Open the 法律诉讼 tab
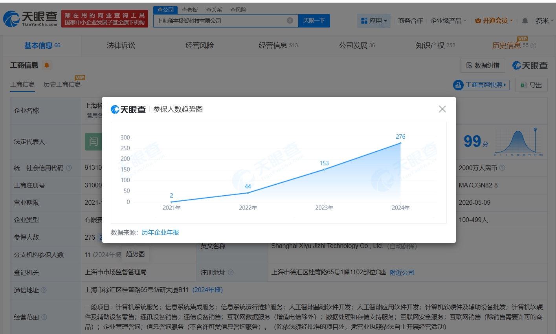 click(121, 46)
